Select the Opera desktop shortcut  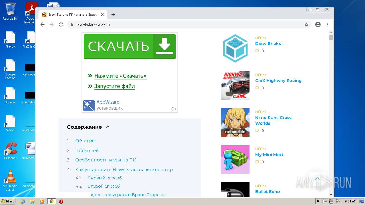10,95
